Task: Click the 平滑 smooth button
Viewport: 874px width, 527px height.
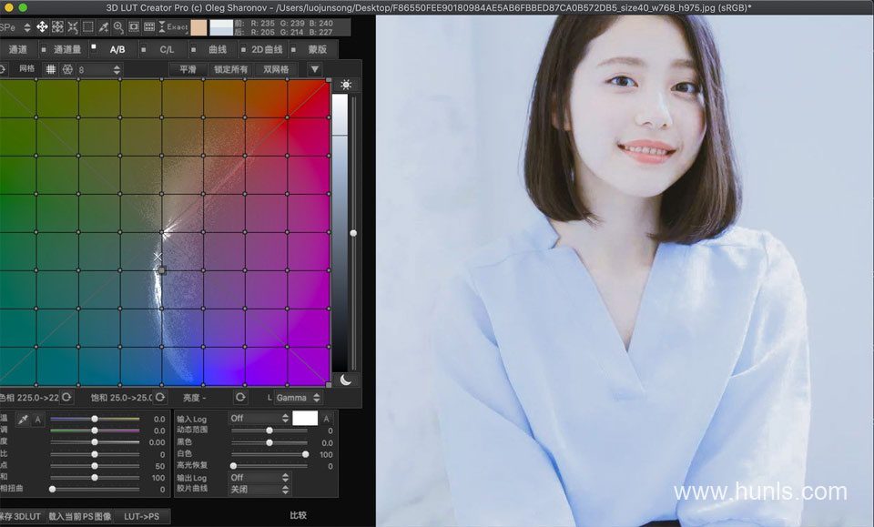Action: coord(188,69)
